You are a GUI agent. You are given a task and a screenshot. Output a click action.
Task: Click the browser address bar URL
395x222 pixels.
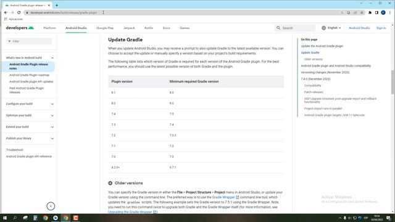click(64, 12)
